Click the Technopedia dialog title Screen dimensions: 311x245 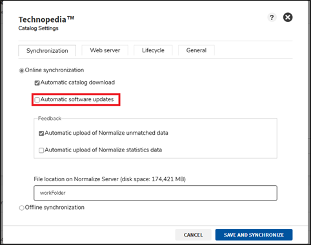point(46,19)
